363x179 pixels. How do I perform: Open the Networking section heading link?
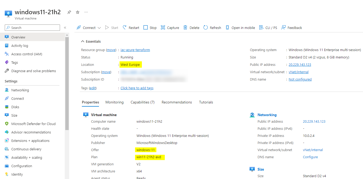point(267,115)
